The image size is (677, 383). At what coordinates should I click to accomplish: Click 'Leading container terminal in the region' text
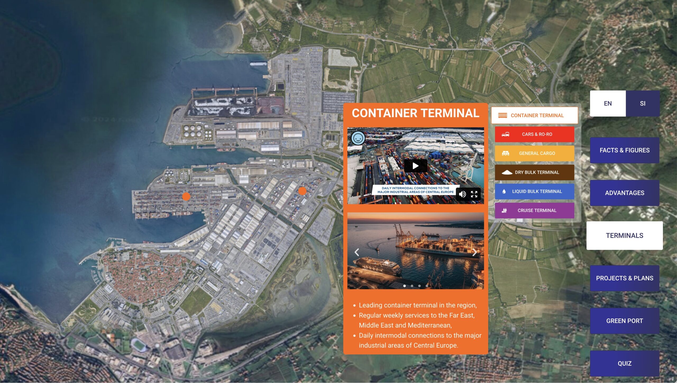pos(418,305)
